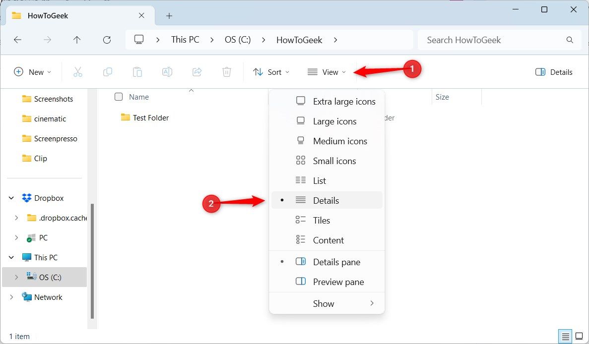The image size is (589, 344).
Task: Choose Content view from menu
Action: pos(327,240)
